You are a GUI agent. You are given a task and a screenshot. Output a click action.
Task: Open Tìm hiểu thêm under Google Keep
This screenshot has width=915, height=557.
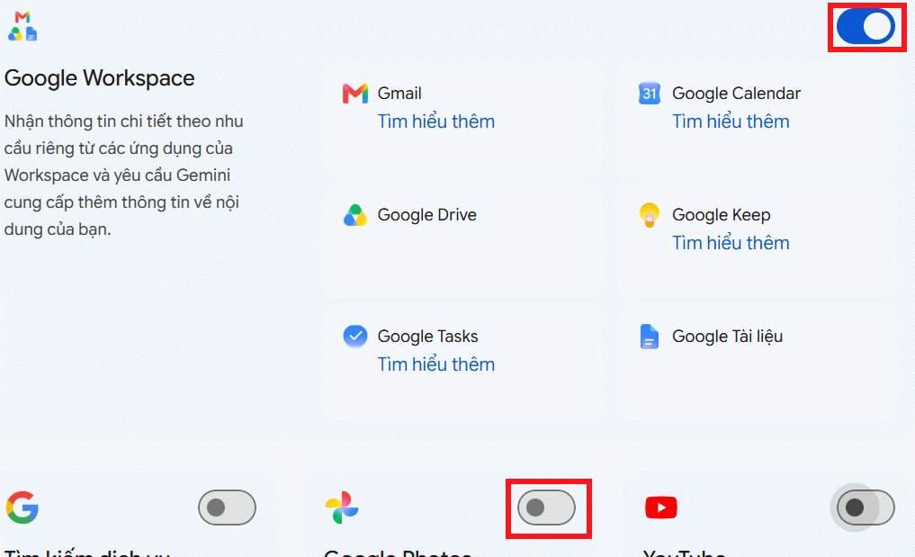pos(731,243)
